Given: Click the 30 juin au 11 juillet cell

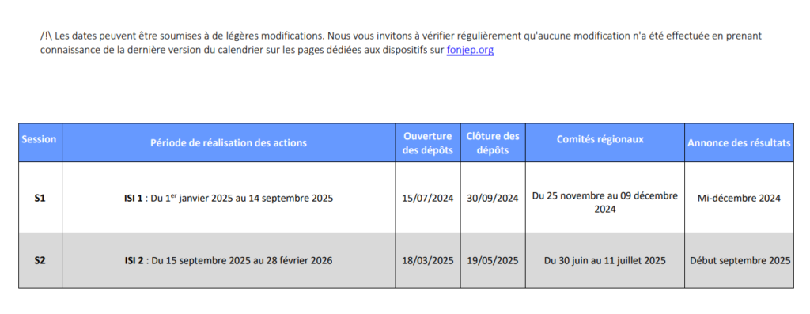Looking at the screenshot, I should coord(605,261).
